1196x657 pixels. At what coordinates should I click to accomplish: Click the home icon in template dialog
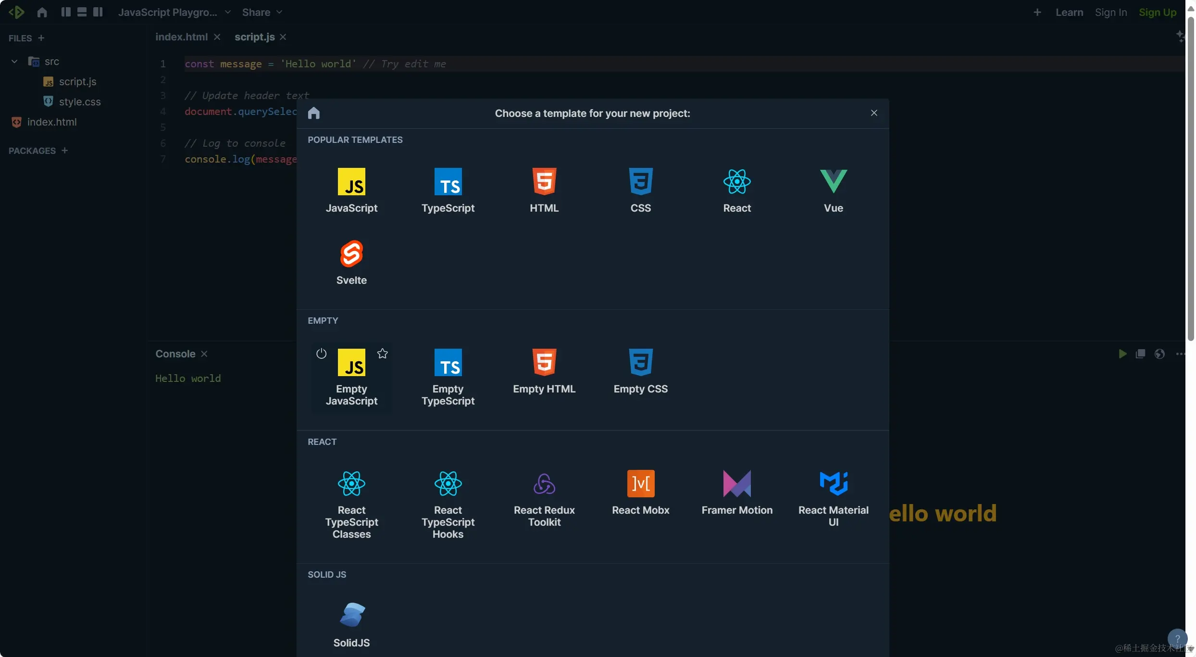314,113
